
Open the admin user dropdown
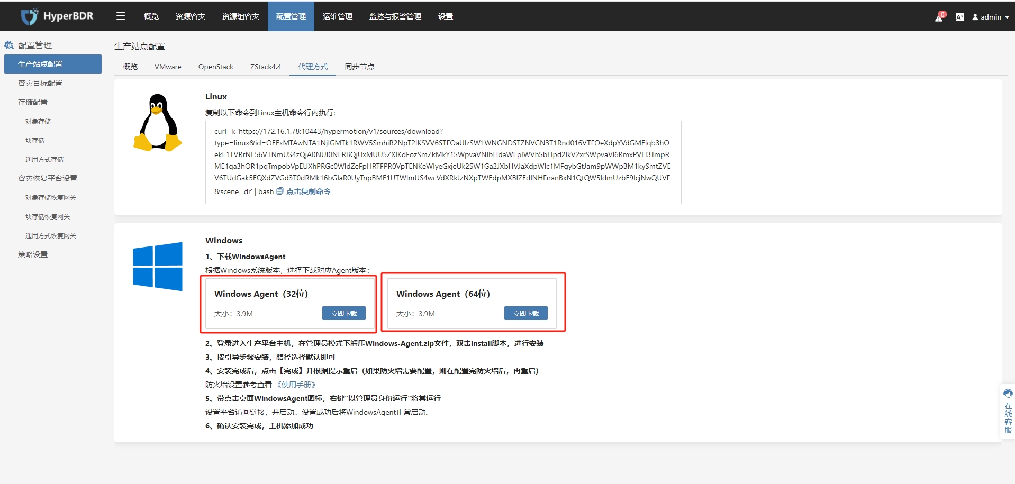[991, 17]
